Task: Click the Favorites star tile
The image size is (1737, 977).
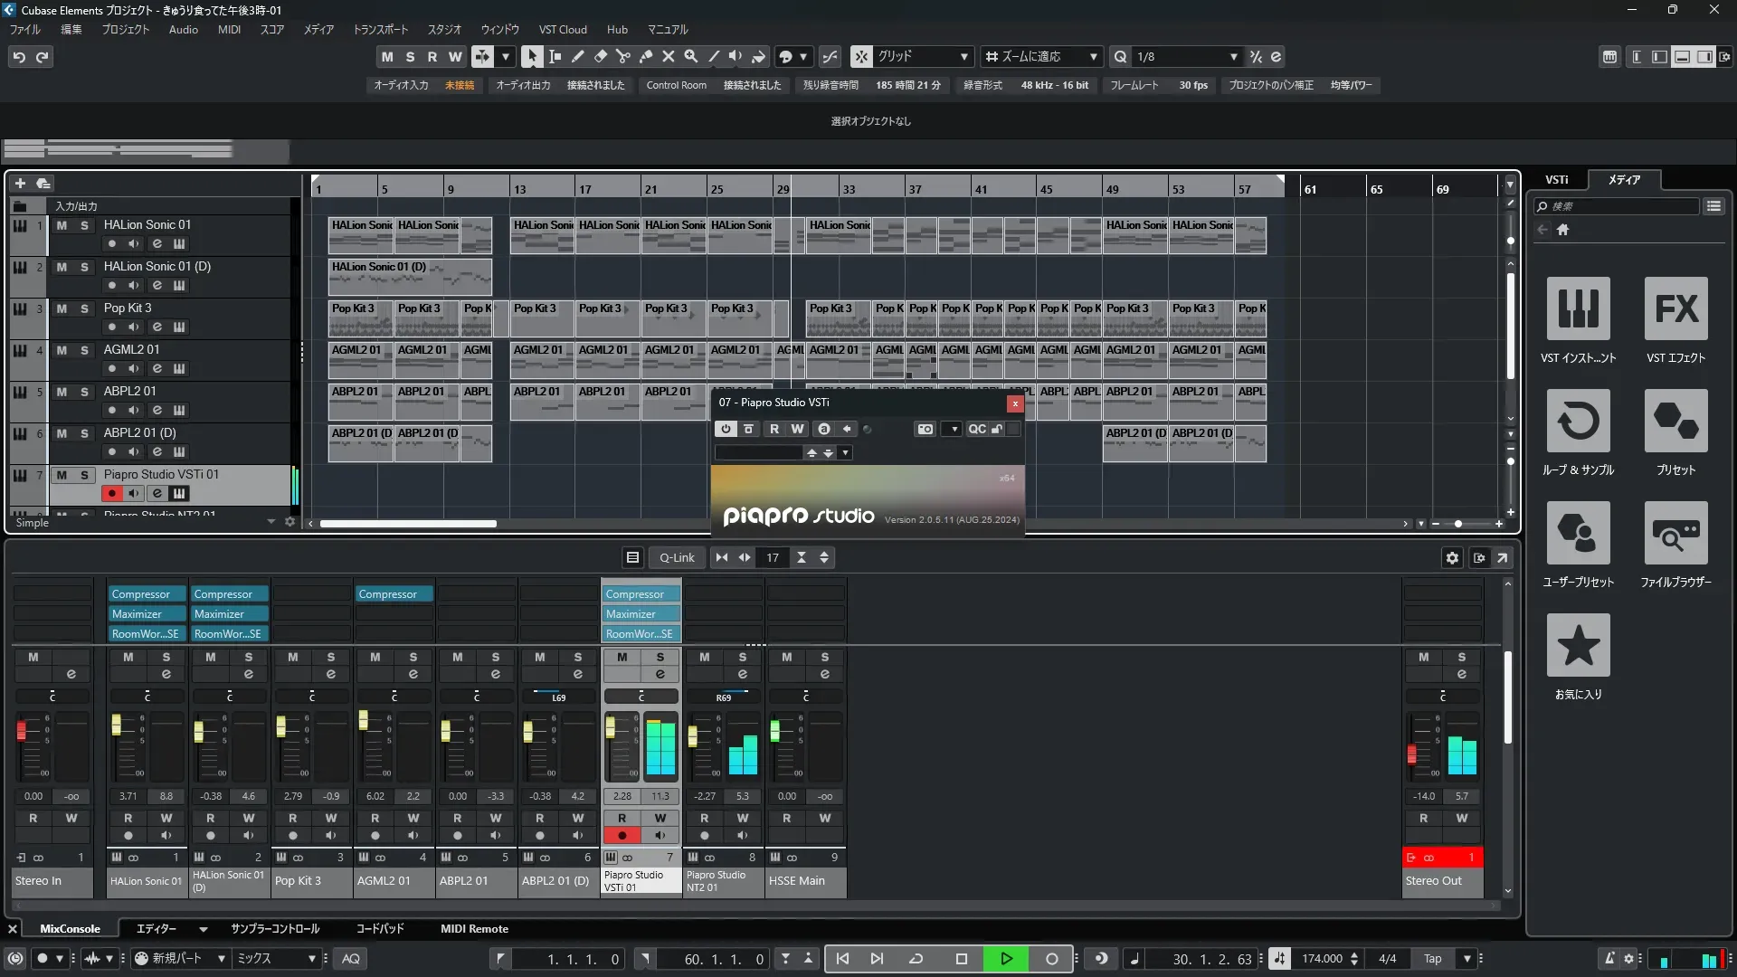Action: tap(1578, 645)
